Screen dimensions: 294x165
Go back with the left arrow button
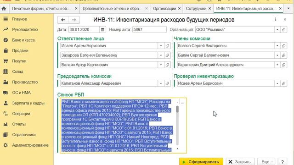click(63, 20)
